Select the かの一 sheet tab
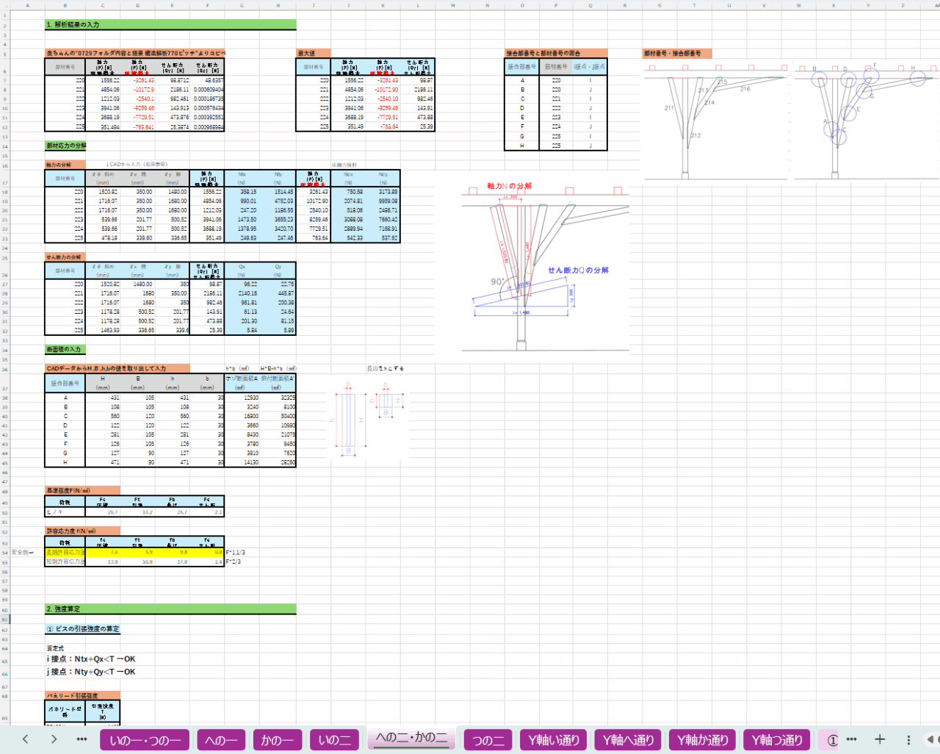The width and height of the screenshot is (940, 754). [278, 740]
